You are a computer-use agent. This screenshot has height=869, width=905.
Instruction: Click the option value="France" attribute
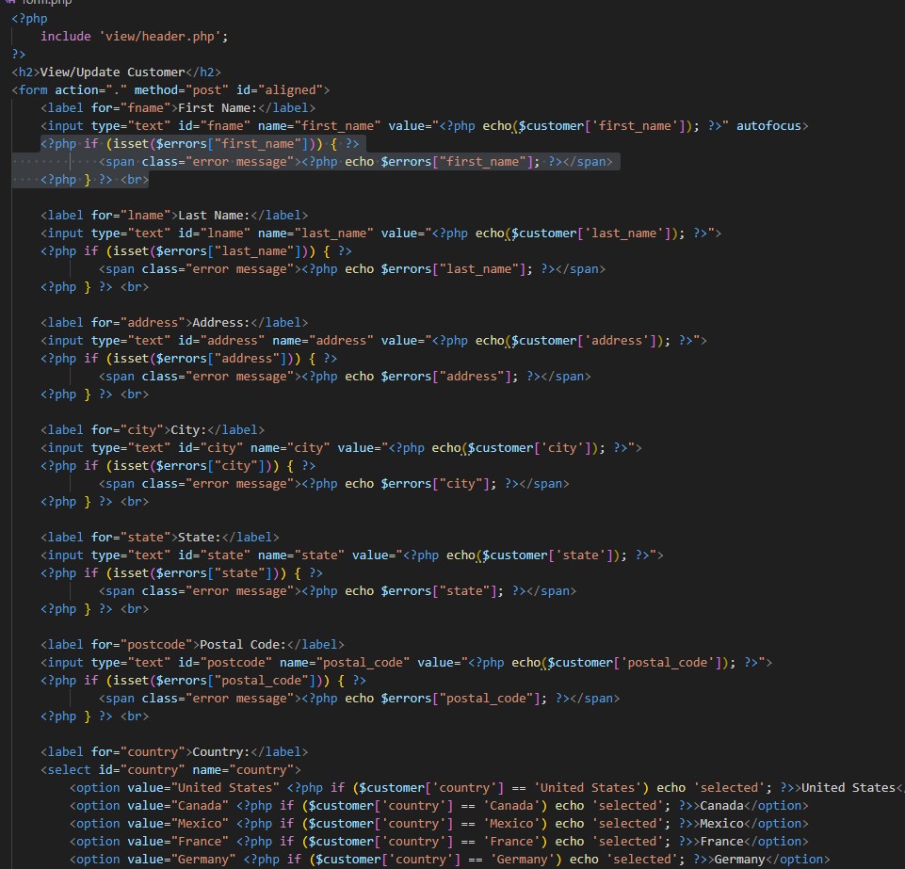pyautogui.click(x=178, y=842)
